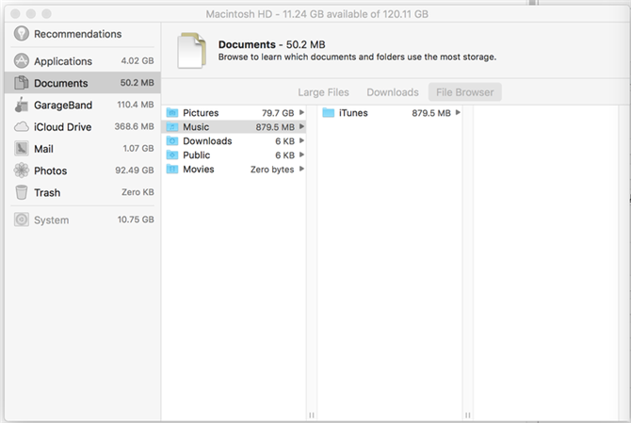Select Photos in the sidebar
This screenshot has height=423, width=631.
click(83, 171)
